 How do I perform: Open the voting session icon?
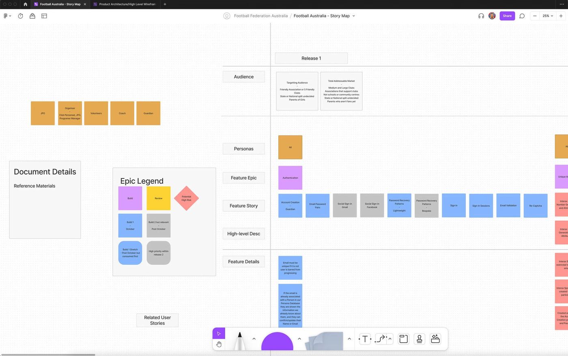[32, 16]
